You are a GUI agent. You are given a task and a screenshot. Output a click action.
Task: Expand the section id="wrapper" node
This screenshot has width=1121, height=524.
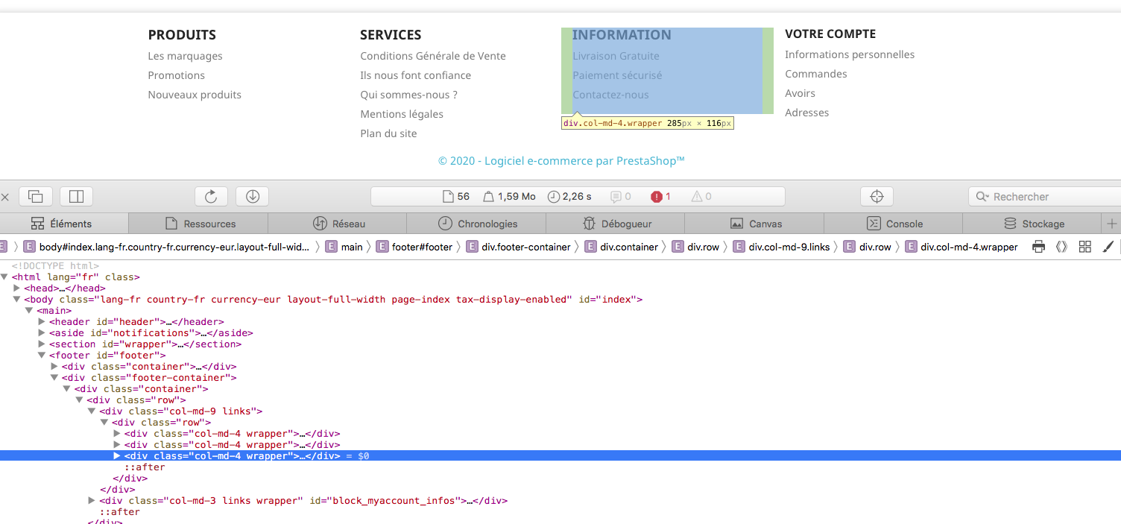click(42, 344)
